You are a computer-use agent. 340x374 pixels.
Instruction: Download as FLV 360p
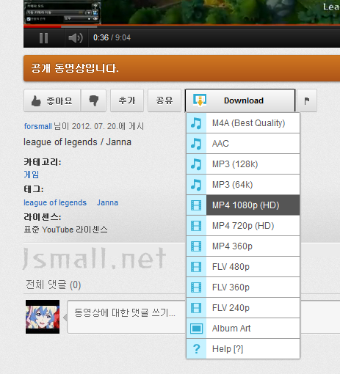point(243,287)
